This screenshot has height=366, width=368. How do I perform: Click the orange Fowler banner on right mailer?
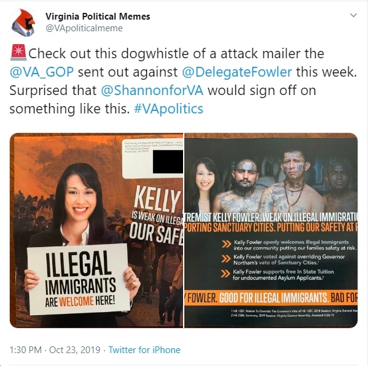pyautogui.click(x=271, y=298)
